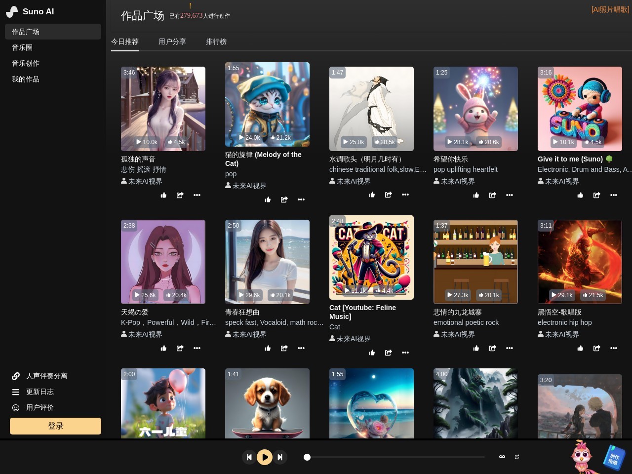Open the Cat [Youtube: Feline Music] cover thumbnail
The image size is (632, 474).
[371, 257]
